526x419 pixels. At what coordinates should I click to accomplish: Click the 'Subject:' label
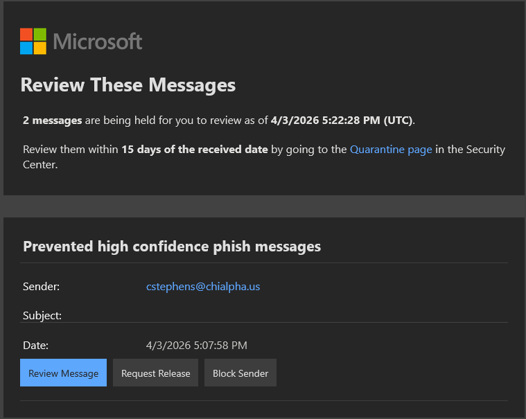point(42,315)
